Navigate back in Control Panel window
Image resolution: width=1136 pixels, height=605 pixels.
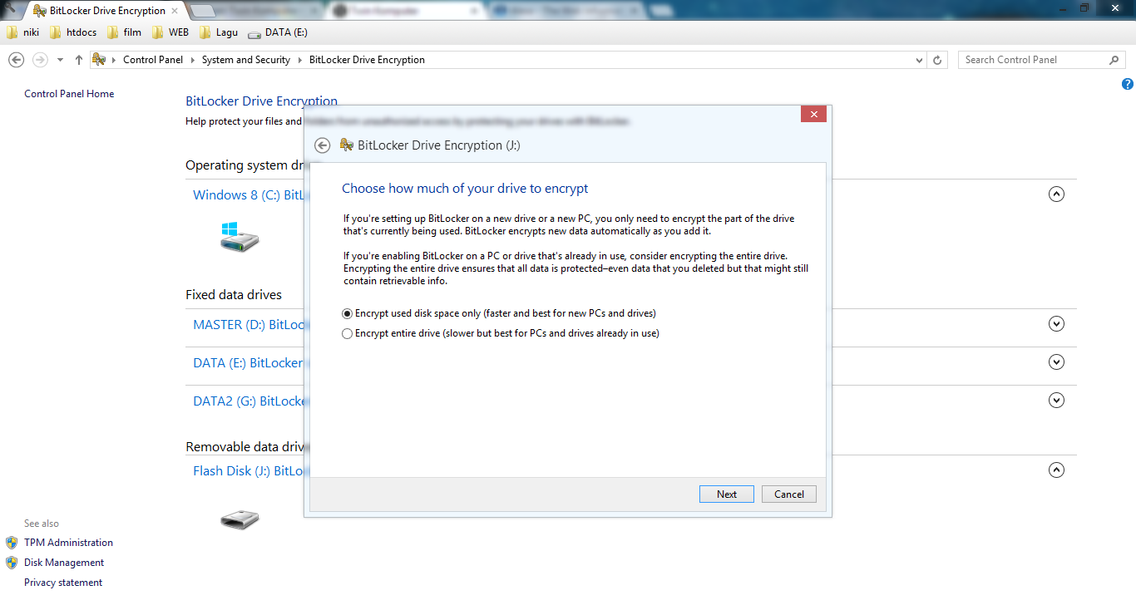coord(15,60)
